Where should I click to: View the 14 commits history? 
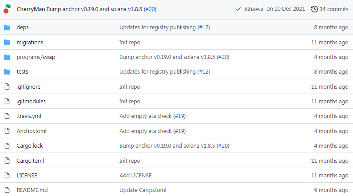tap(334, 9)
